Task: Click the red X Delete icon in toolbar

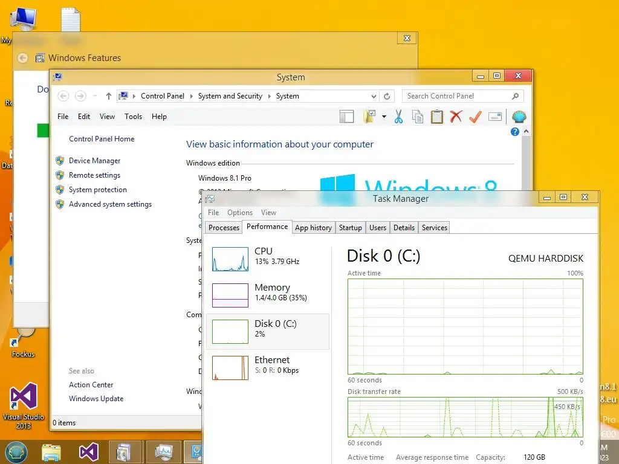Action: [456, 117]
